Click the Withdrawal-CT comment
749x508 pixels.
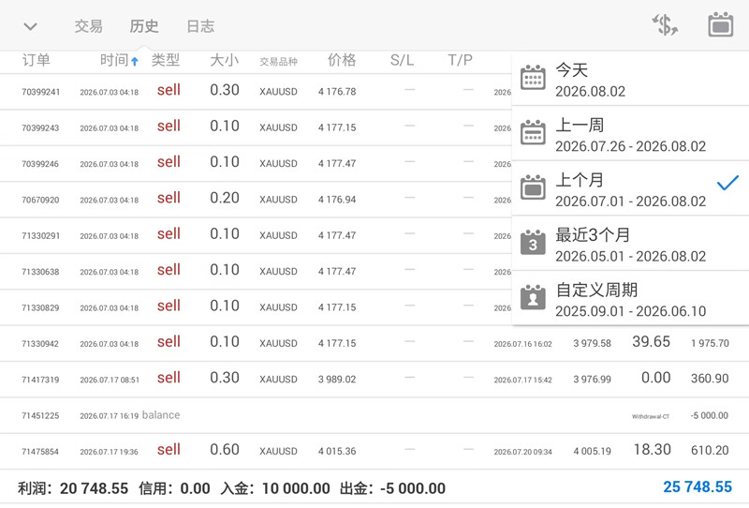coord(651,417)
